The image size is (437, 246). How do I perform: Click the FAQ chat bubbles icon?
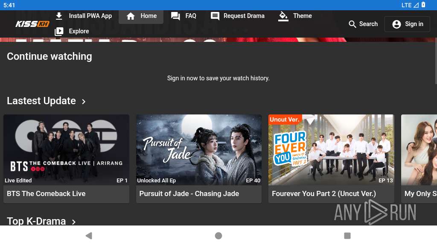click(x=175, y=16)
